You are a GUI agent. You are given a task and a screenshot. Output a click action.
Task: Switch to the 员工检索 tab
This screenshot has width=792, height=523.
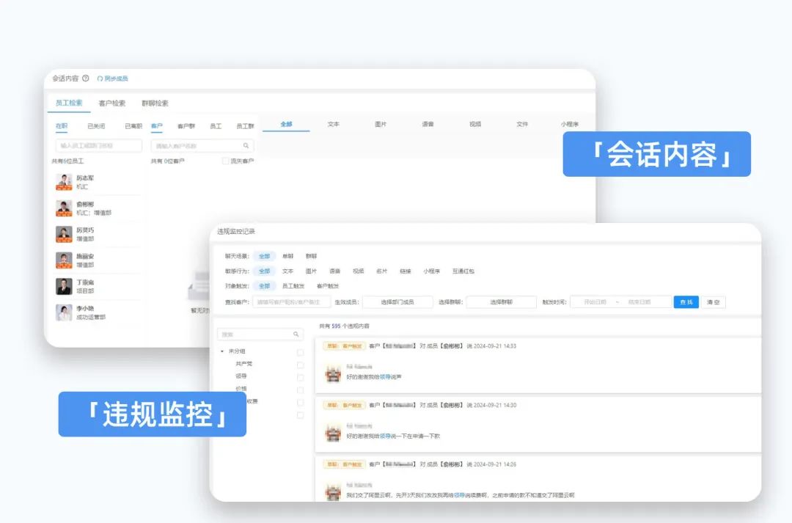coord(69,103)
